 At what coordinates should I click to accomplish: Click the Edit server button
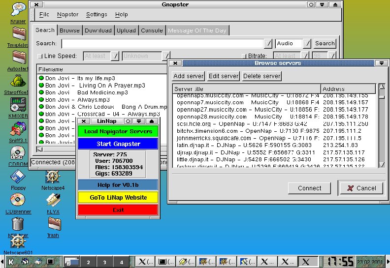tap(224, 76)
